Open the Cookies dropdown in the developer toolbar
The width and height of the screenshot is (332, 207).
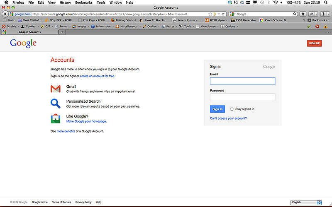(x=30, y=26)
